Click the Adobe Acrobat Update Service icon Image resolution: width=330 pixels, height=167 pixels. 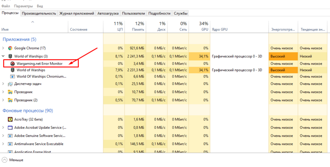pos(10,128)
